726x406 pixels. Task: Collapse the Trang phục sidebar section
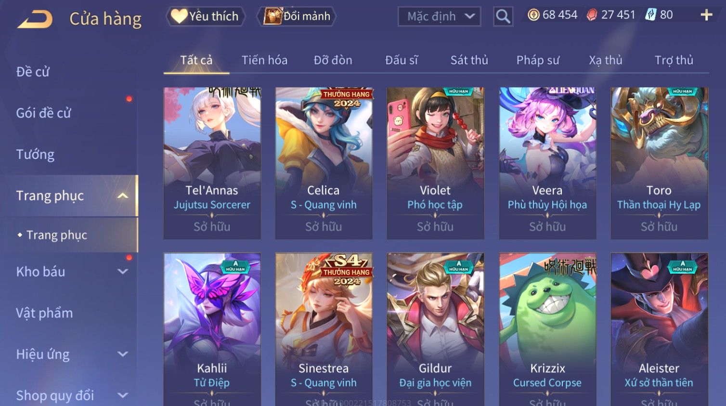[123, 196]
